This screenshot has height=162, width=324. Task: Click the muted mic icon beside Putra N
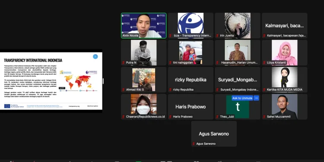[x=124, y=63]
